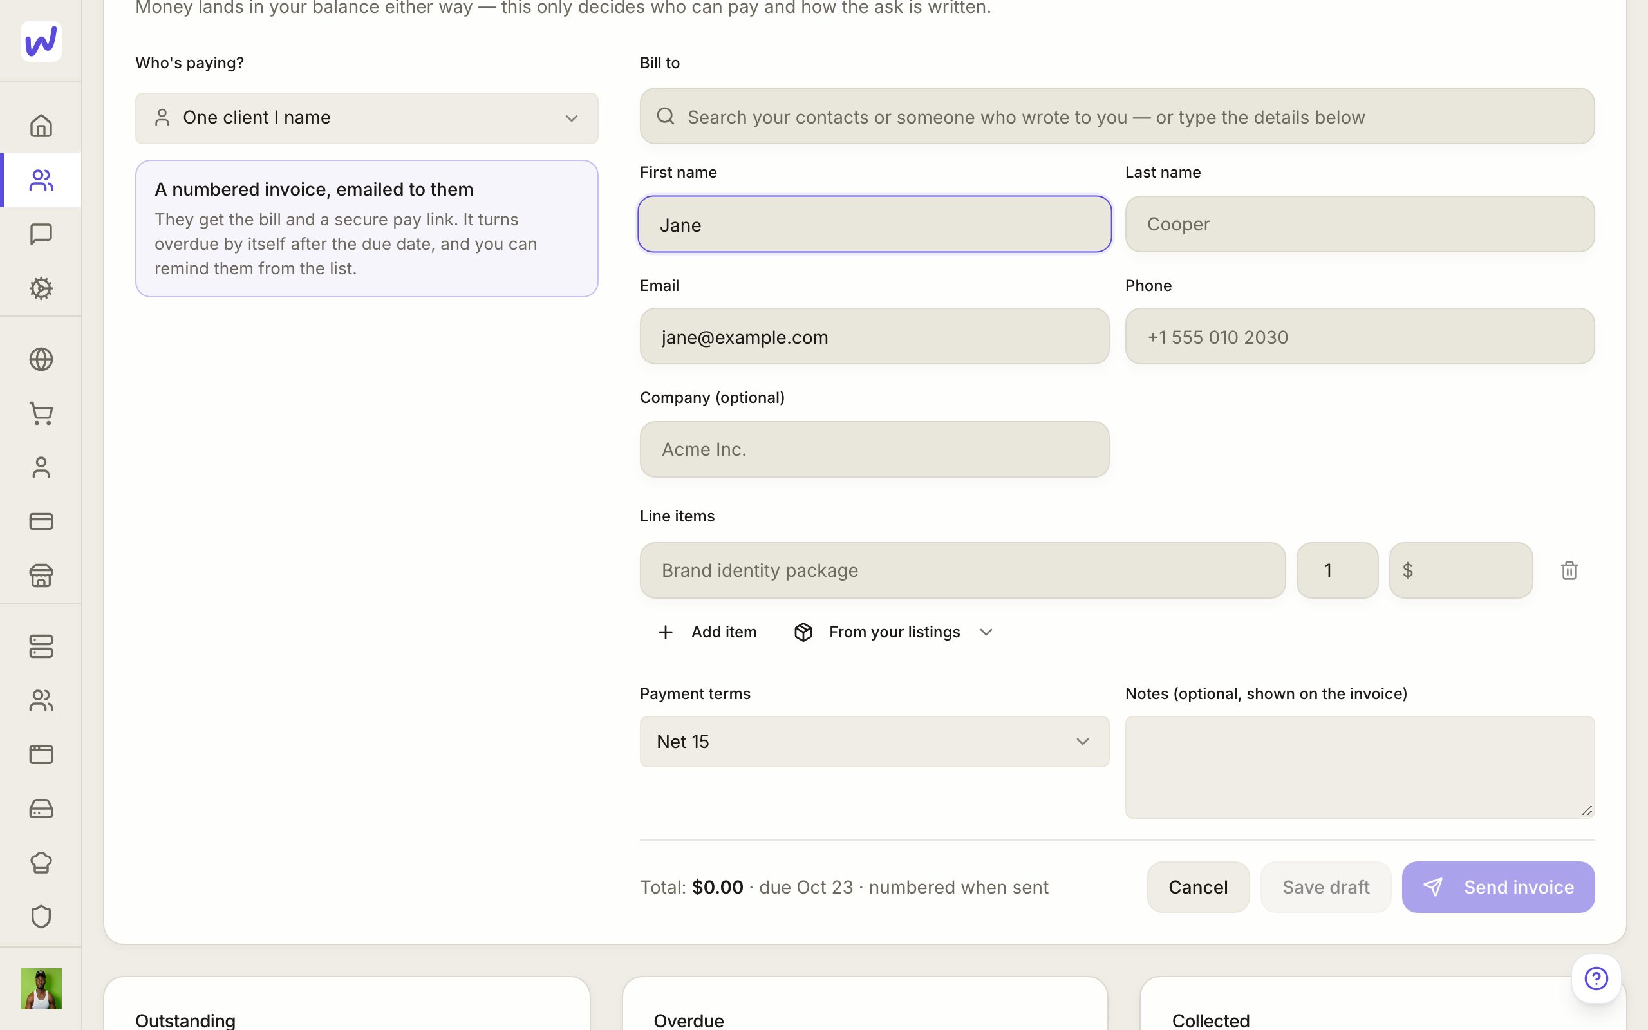Click the numbered invoice info card

tap(366, 229)
